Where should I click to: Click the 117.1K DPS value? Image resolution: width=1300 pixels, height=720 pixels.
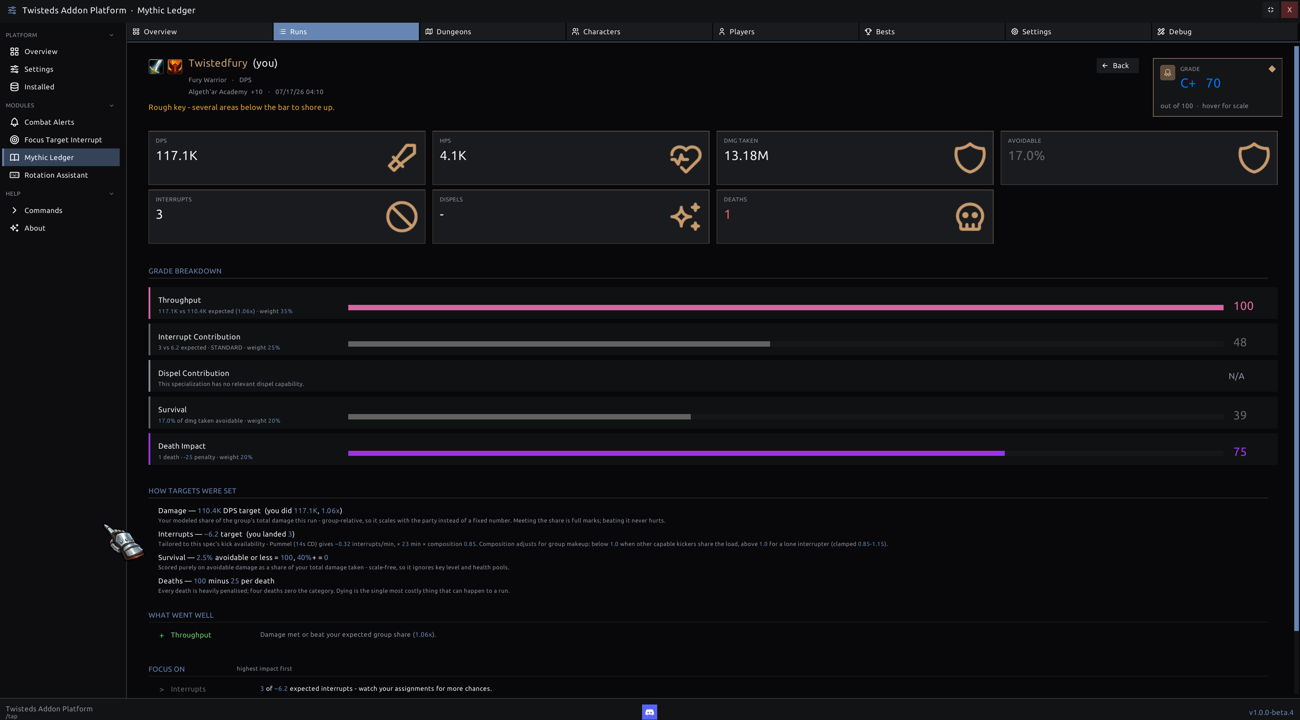(177, 156)
